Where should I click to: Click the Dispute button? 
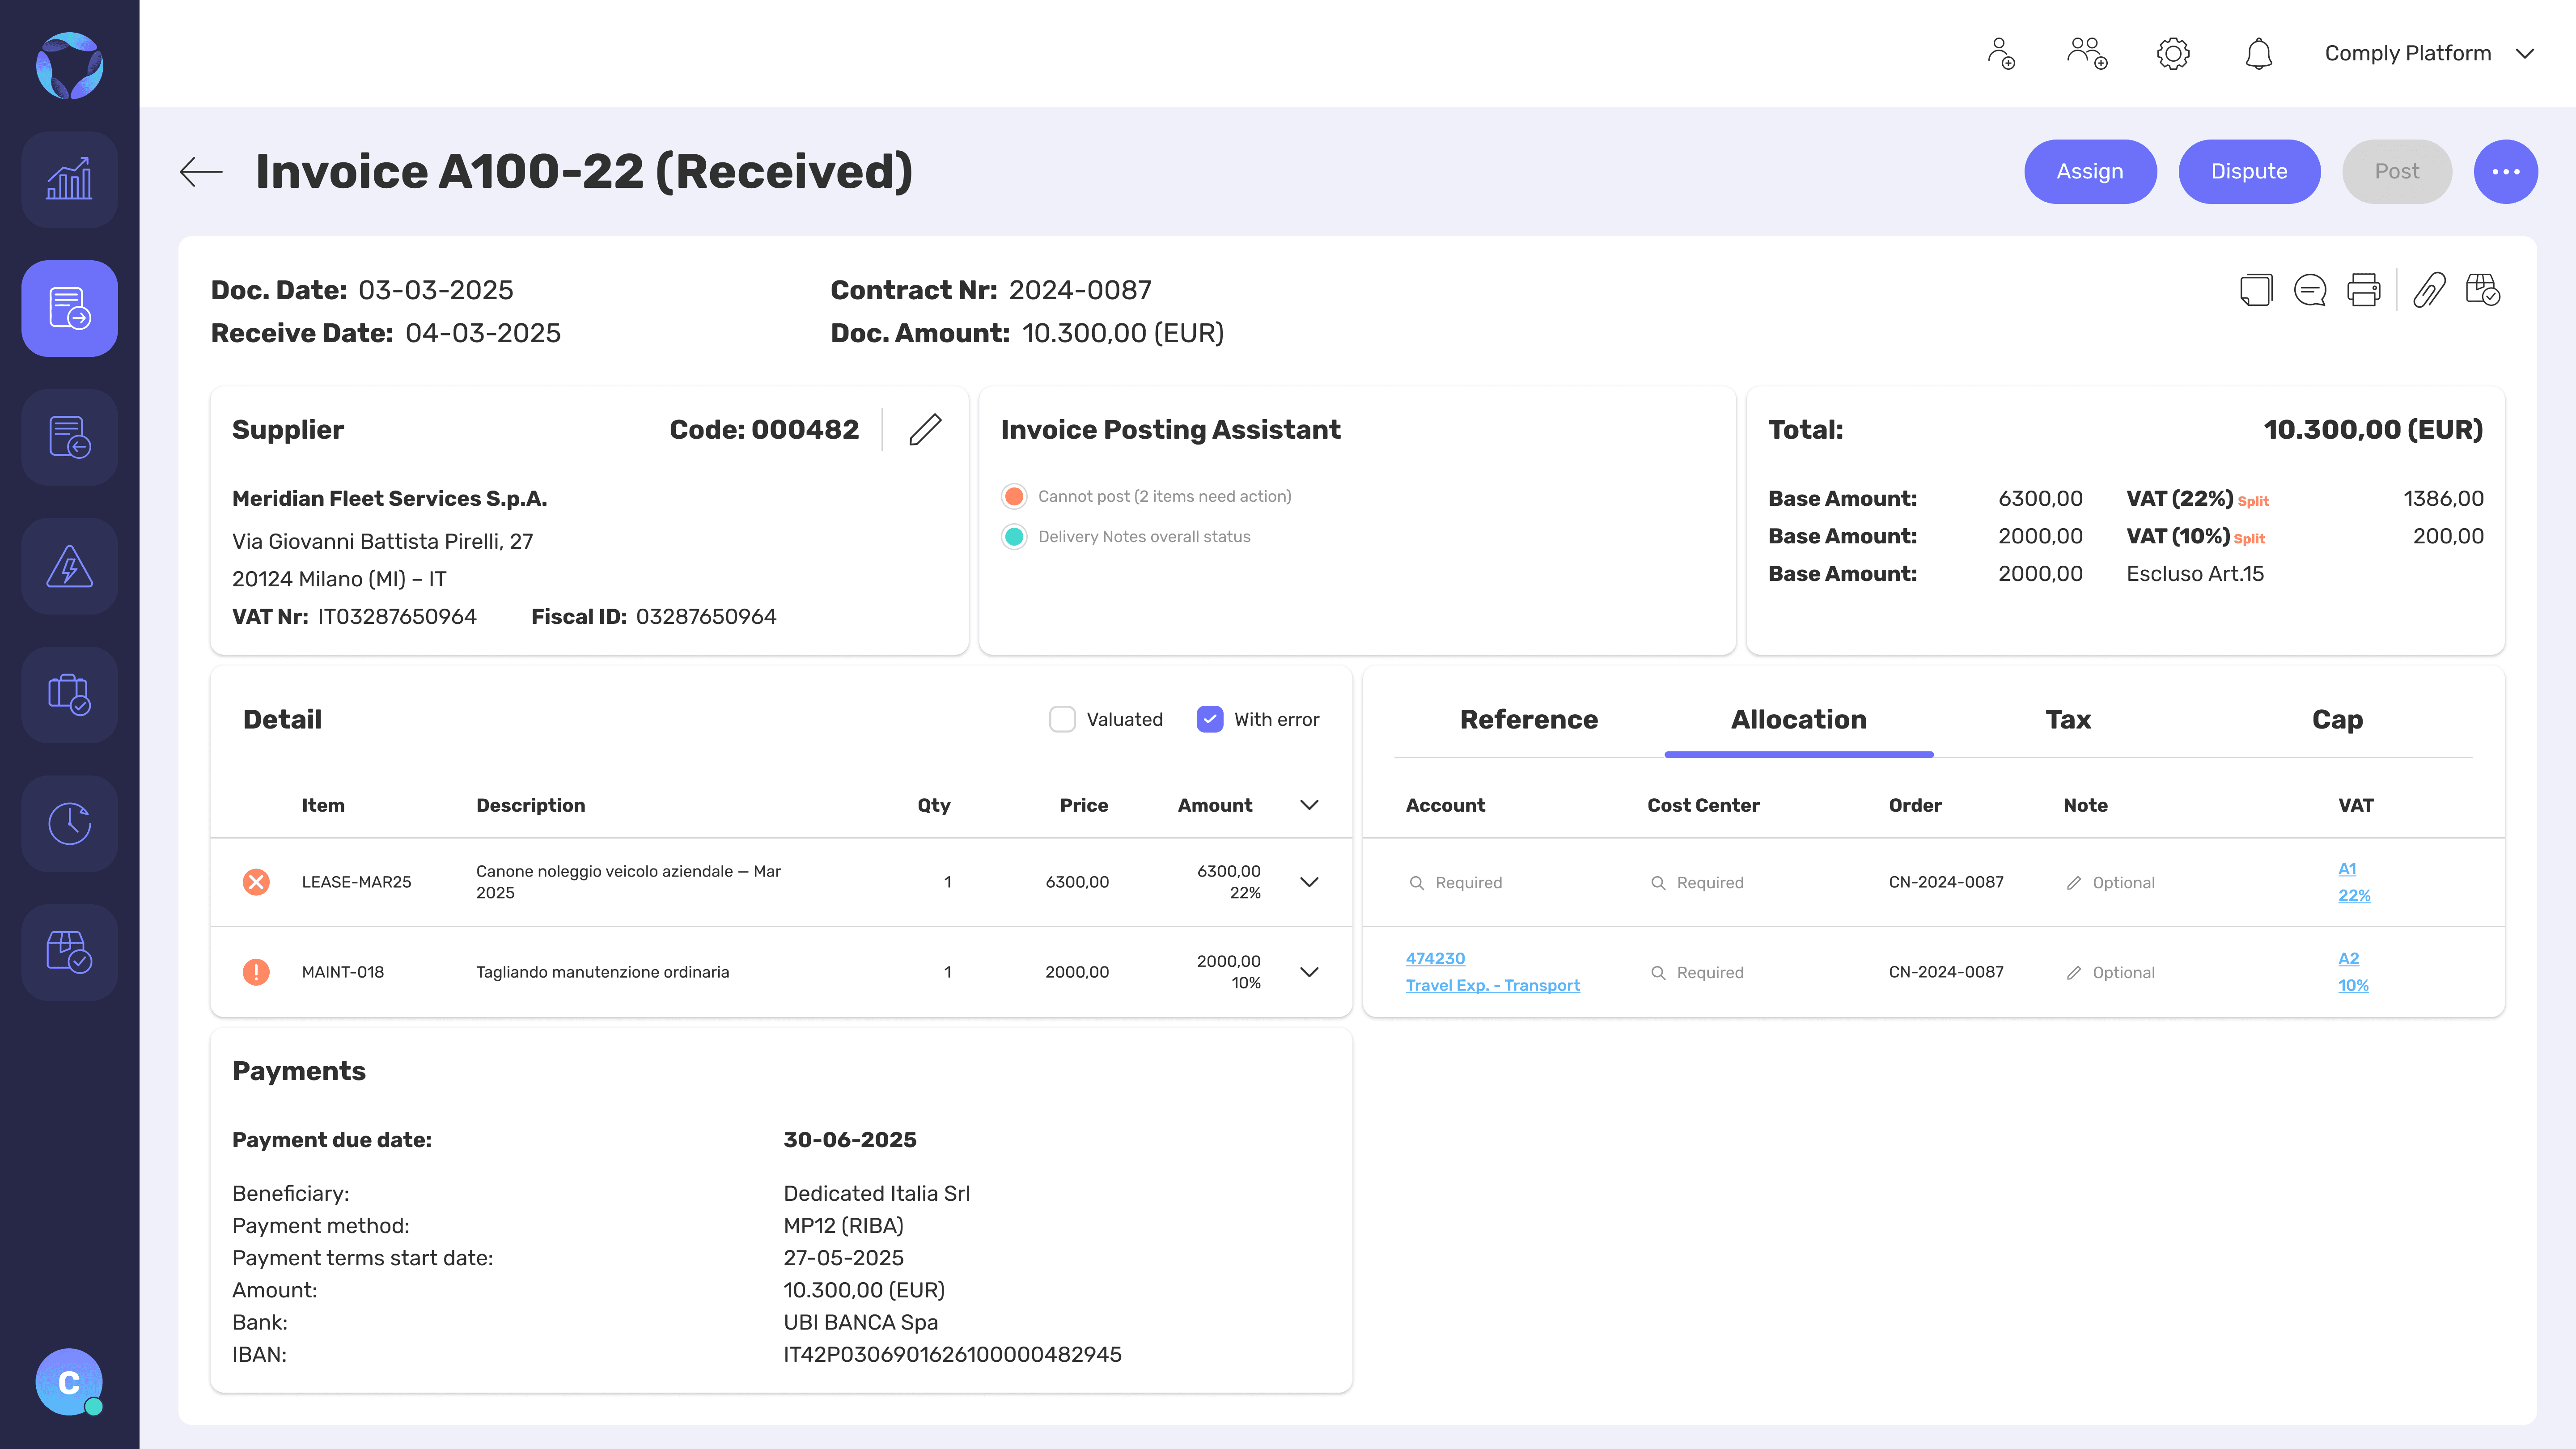pos(2249,172)
